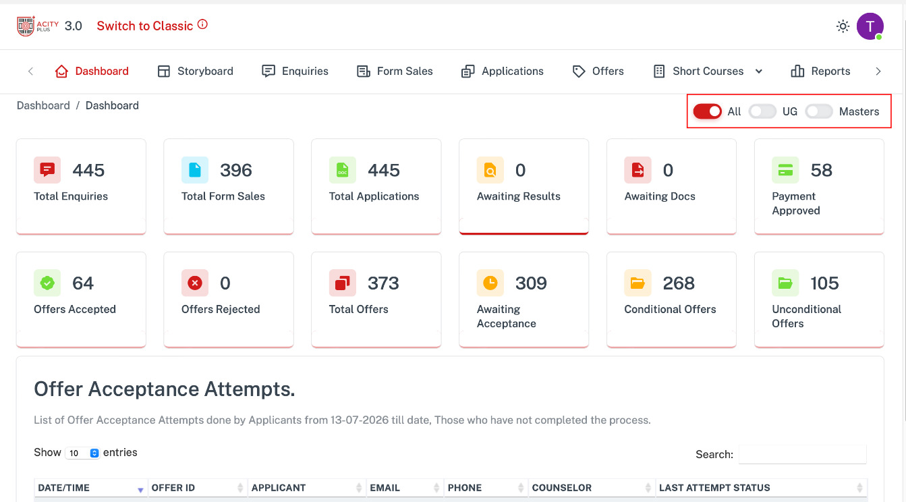Click the Switch to Classic link
This screenshot has height=502, width=906.
pos(145,26)
